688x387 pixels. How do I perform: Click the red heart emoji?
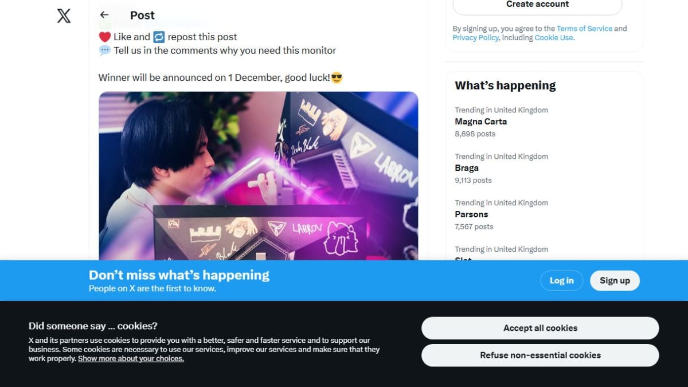point(104,37)
